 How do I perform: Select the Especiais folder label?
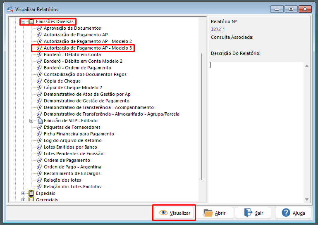coord(45,193)
